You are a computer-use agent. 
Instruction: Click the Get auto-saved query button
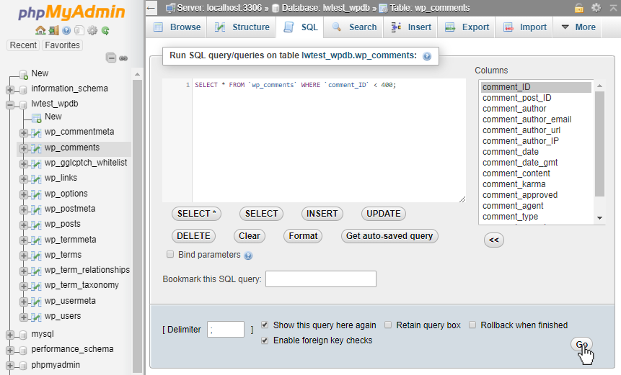tap(389, 235)
